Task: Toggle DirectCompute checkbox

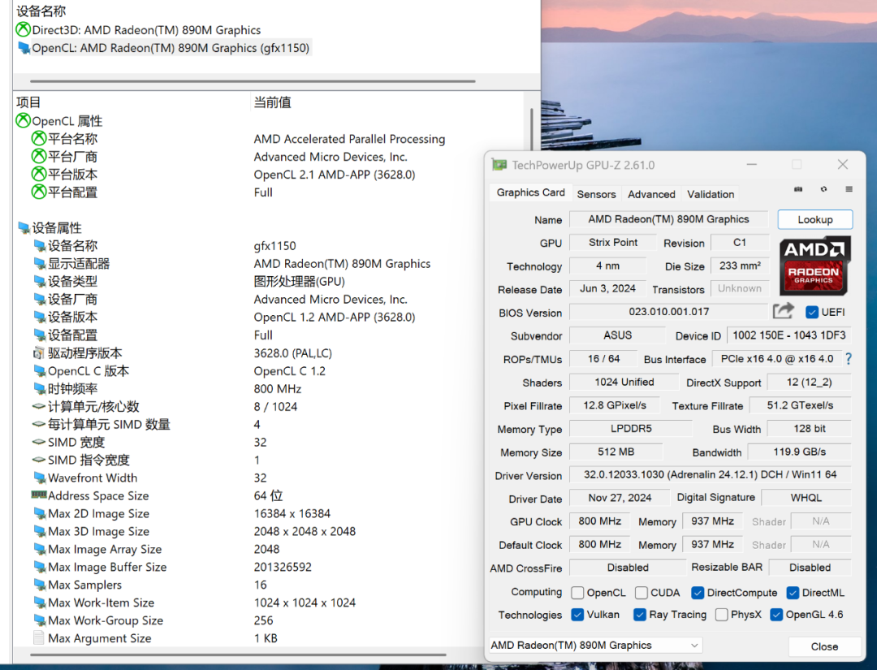Action: point(698,593)
